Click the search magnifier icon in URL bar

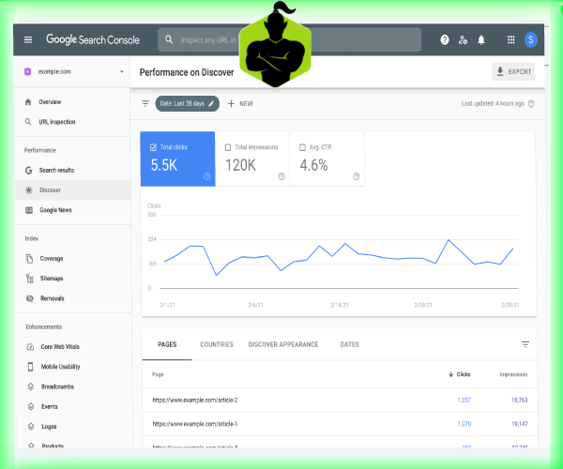pos(169,39)
